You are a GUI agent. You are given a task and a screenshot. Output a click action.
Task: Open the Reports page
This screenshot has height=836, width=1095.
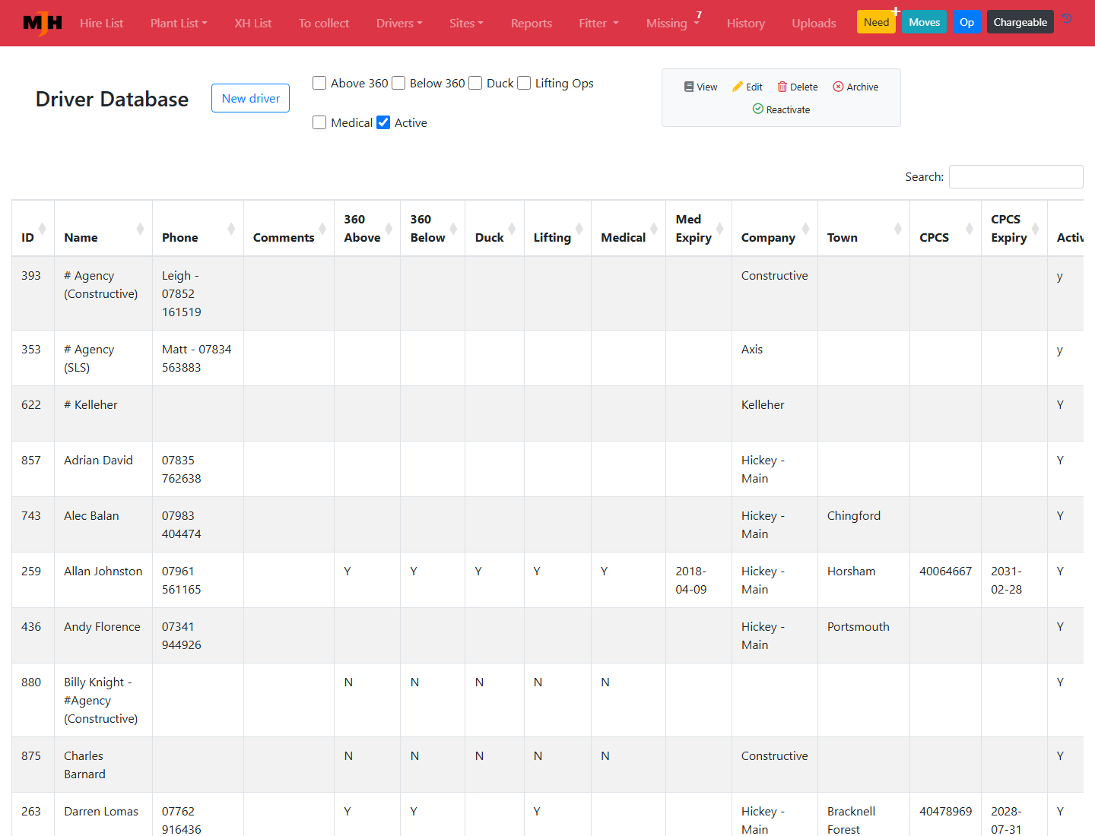point(532,23)
